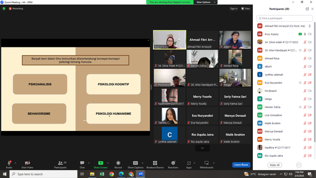Screen dimensions: 316x178
Task: Select Merry Yosefa in participants list
Action: click(x=284, y=139)
